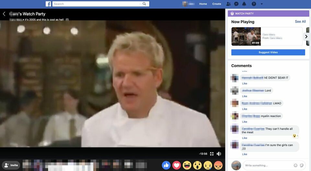Open the profile link in top bar
This screenshot has width=311, height=171.
coord(189,4)
